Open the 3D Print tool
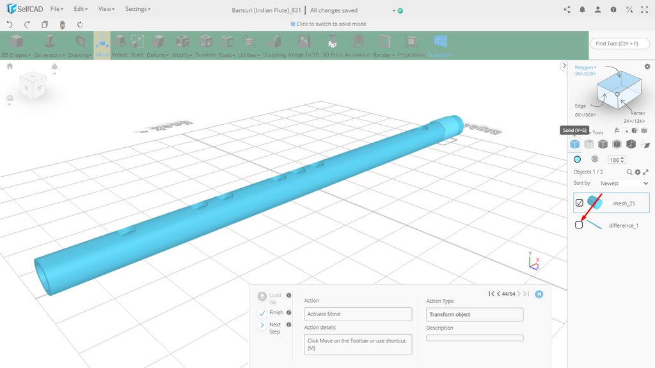Screen dimensions: 655x368 (x=332, y=45)
